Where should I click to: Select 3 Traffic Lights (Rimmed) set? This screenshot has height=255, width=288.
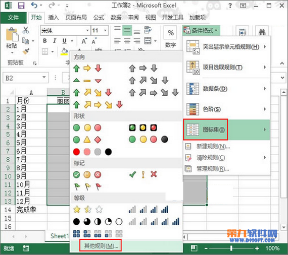(143, 127)
